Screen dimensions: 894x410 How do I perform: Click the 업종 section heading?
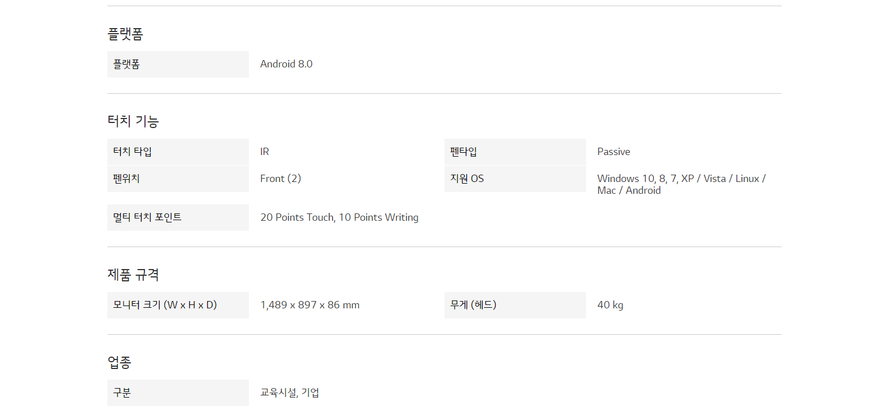(x=119, y=362)
